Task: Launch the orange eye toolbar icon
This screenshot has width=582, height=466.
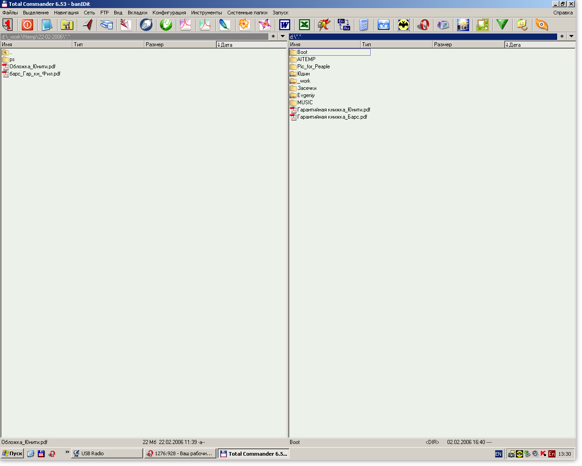Action: click(542, 25)
